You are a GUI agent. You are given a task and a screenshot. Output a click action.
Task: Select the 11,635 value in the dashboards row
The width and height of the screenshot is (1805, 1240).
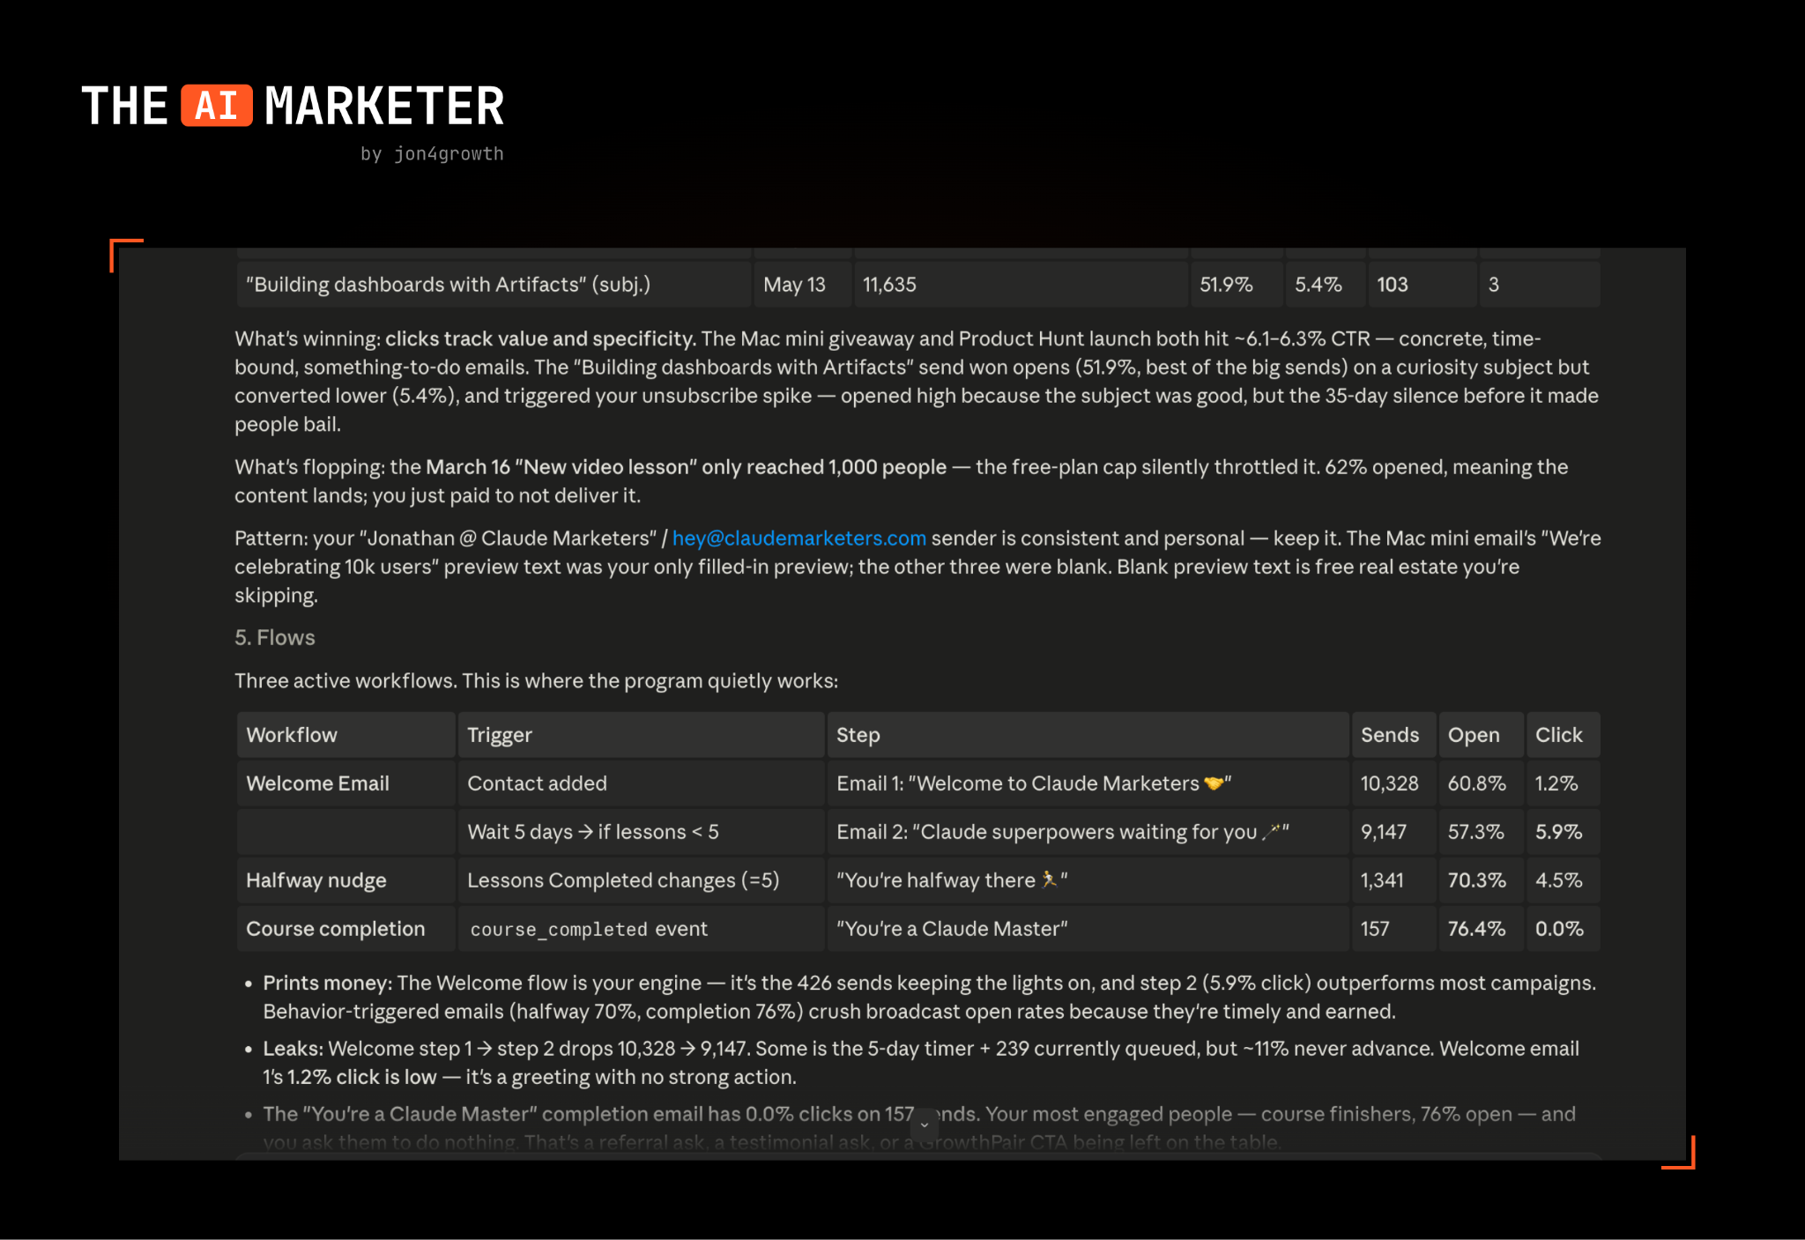(1021, 285)
